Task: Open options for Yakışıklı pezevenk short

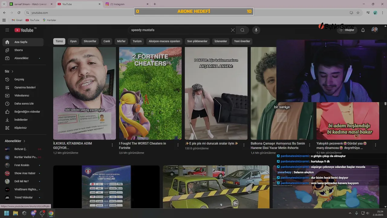Action: (x=375, y=145)
